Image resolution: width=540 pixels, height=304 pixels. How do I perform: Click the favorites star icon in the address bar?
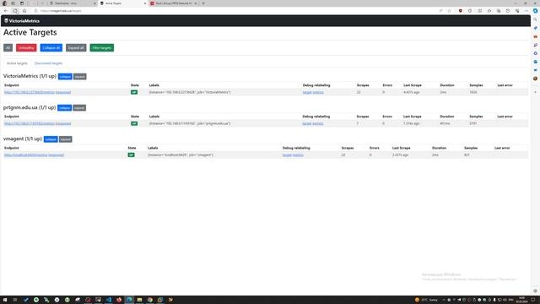tap(450, 11)
